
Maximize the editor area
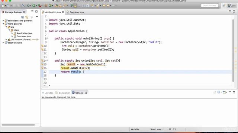click(234, 11)
